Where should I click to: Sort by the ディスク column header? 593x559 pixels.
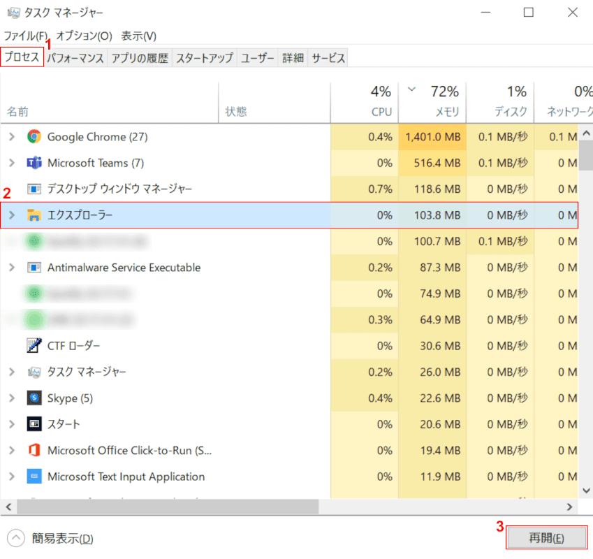(499, 103)
